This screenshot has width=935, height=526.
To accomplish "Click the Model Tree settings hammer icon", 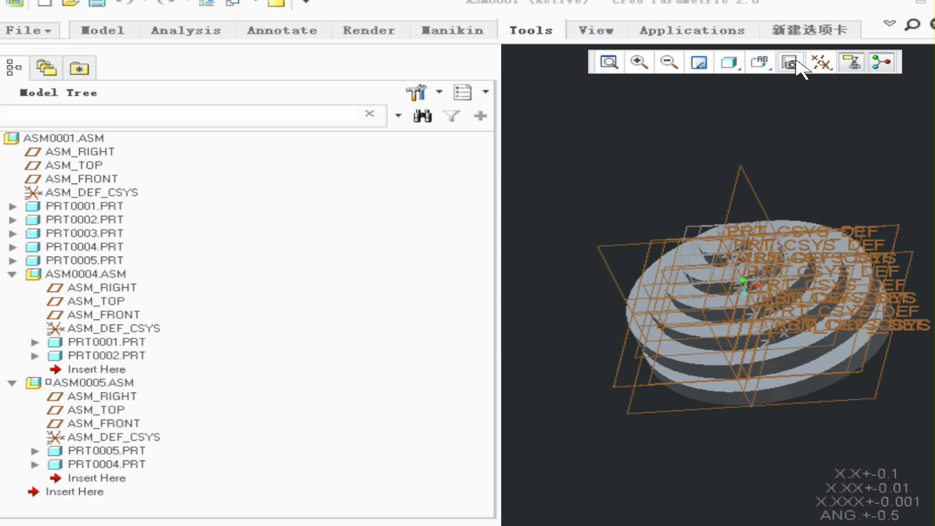I will (x=416, y=93).
